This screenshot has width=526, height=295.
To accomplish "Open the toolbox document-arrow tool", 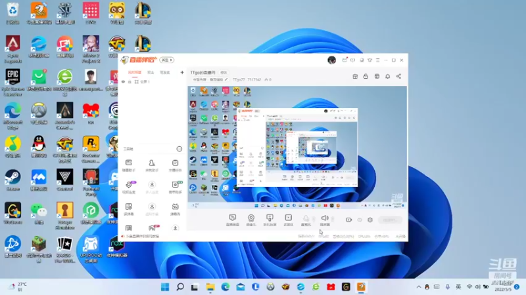I will pos(129,209).
